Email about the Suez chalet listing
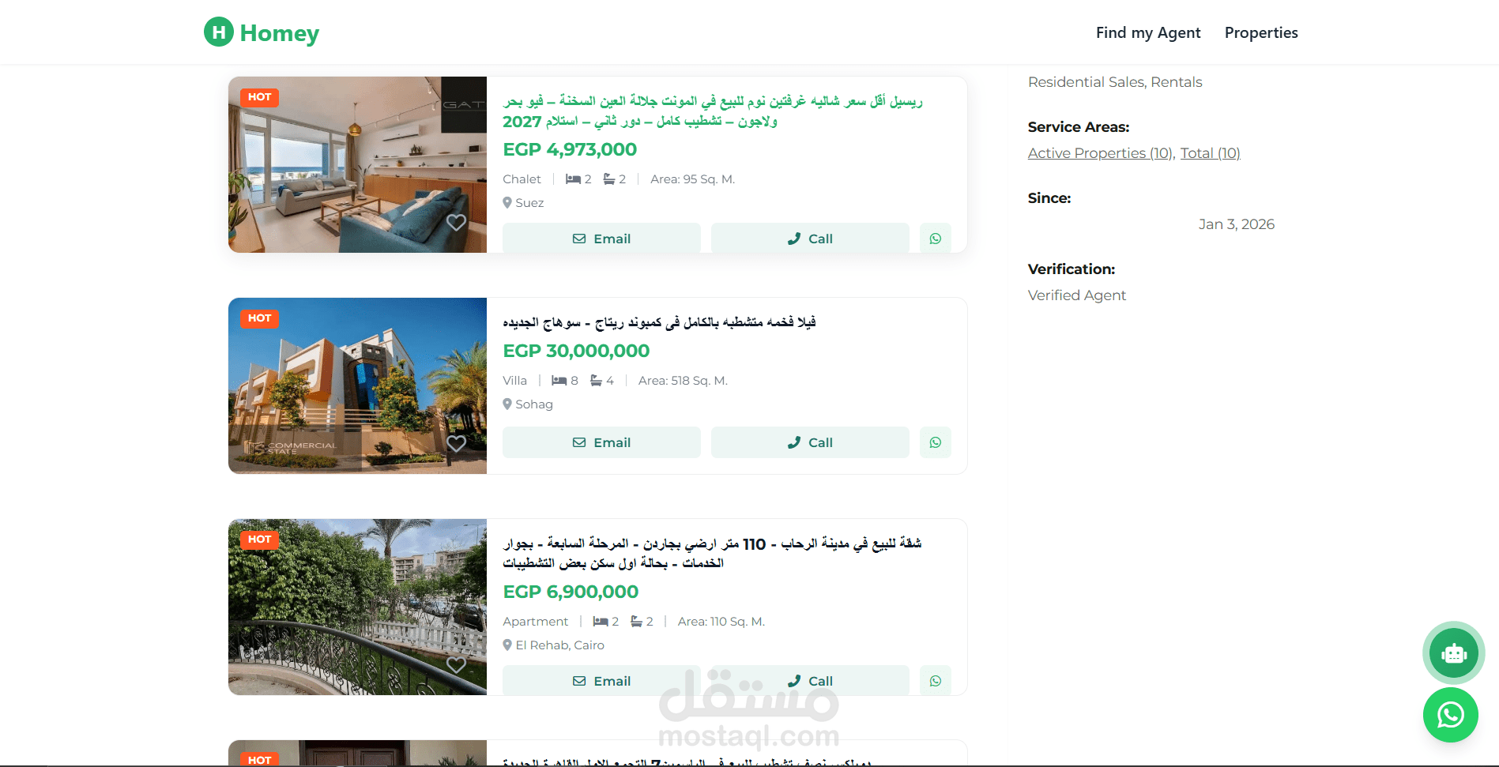The image size is (1499, 767). (x=601, y=239)
